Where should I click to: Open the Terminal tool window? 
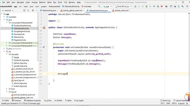point(16,101)
